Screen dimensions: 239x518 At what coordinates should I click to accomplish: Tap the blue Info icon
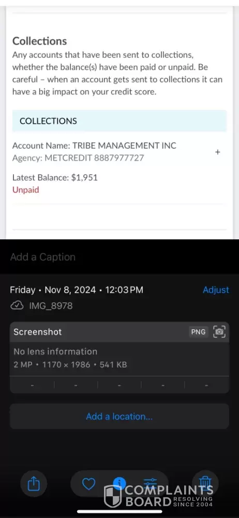coord(119,483)
